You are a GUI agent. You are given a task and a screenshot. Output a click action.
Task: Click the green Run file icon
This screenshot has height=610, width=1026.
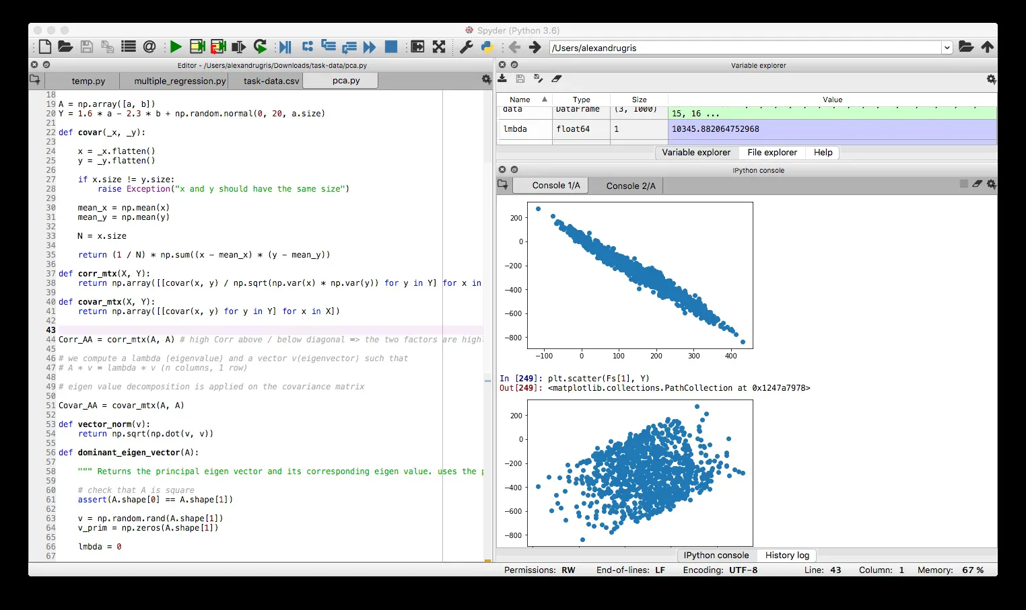point(176,46)
